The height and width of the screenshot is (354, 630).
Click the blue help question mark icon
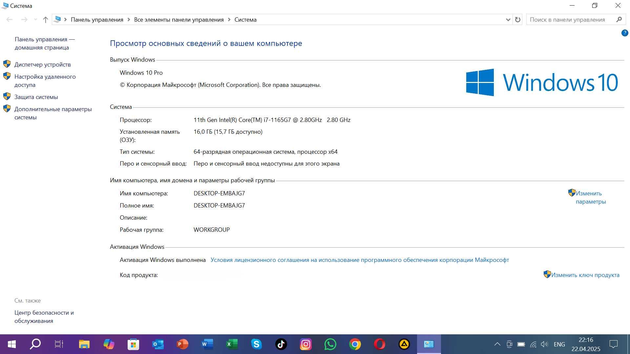coord(625,33)
